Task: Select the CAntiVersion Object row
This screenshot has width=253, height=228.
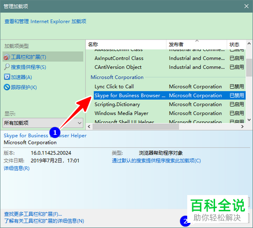Action: (x=170, y=67)
